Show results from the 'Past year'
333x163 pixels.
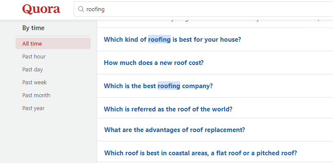(33, 108)
